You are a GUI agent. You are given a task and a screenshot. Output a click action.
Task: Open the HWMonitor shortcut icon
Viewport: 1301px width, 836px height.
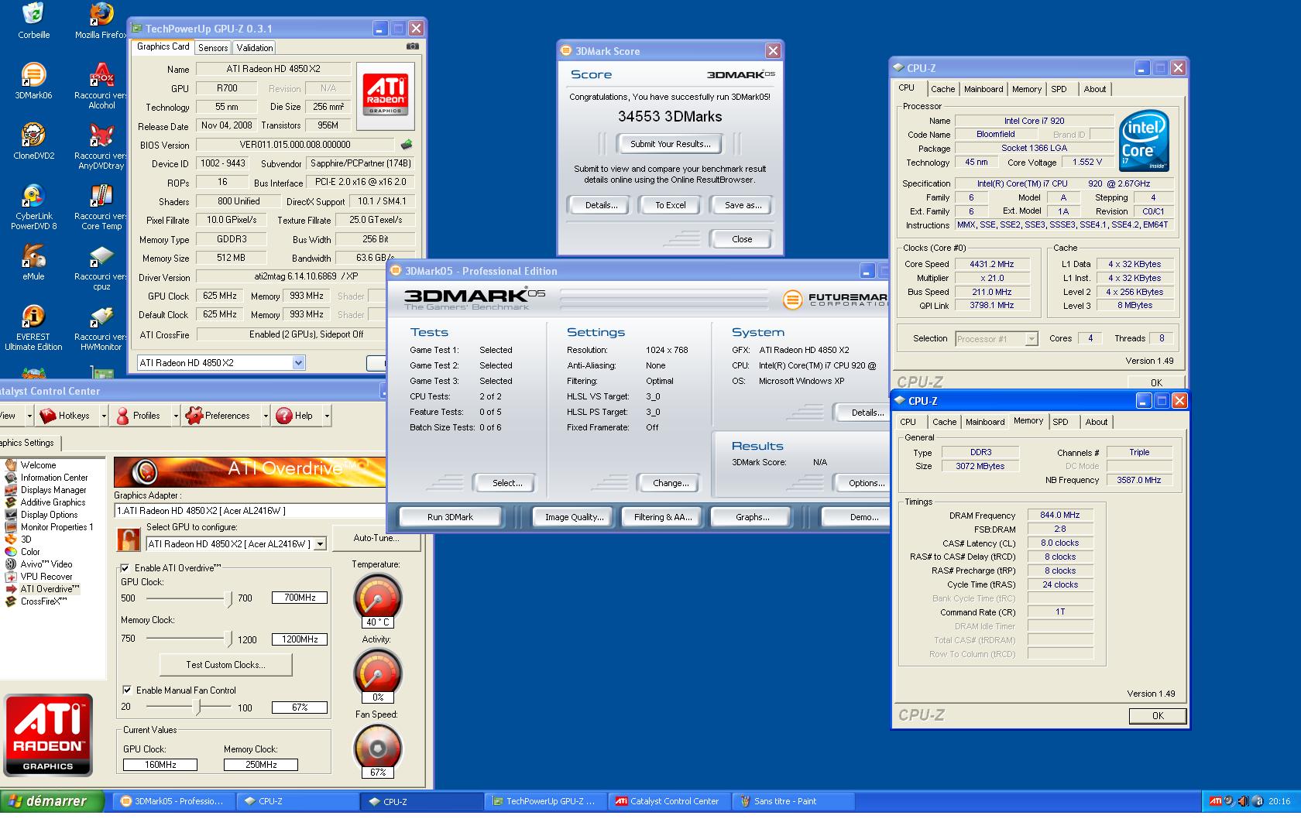pyautogui.click(x=101, y=317)
